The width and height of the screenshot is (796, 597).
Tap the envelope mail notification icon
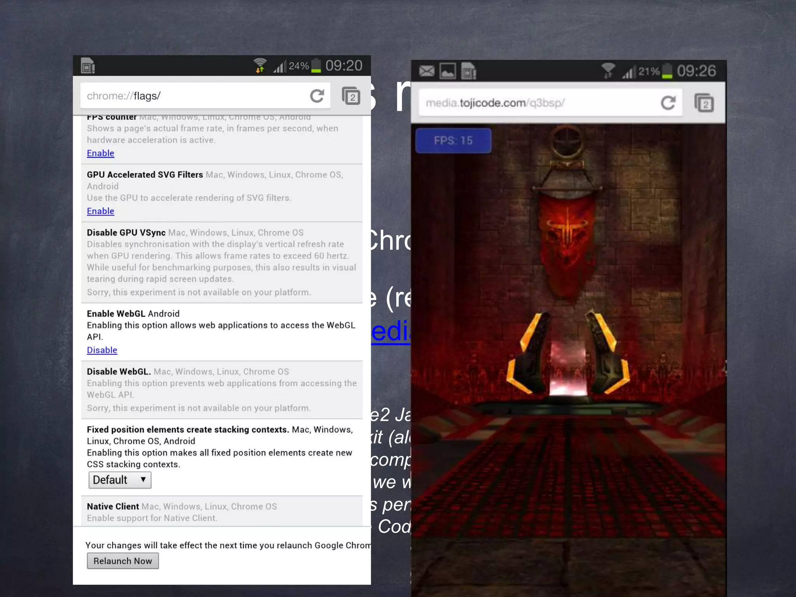[427, 71]
